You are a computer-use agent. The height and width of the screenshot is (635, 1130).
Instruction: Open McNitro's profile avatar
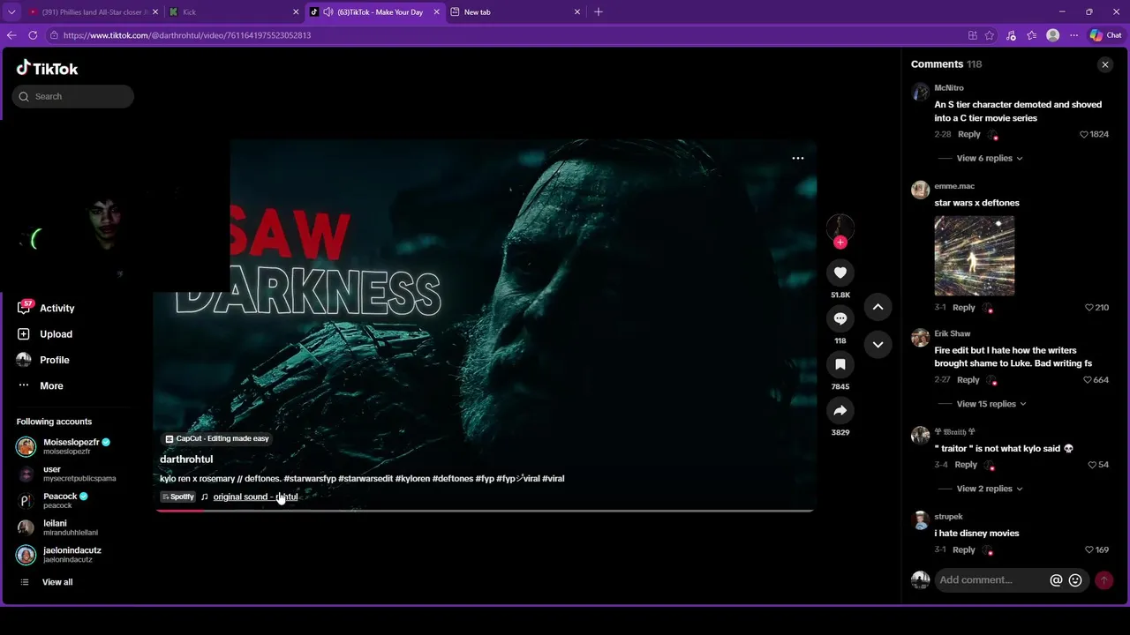tap(920, 92)
